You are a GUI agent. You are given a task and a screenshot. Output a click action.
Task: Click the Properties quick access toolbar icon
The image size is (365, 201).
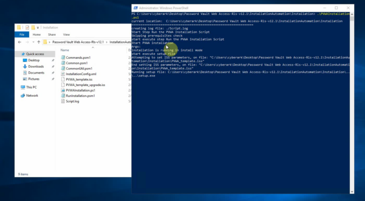(x=27, y=28)
